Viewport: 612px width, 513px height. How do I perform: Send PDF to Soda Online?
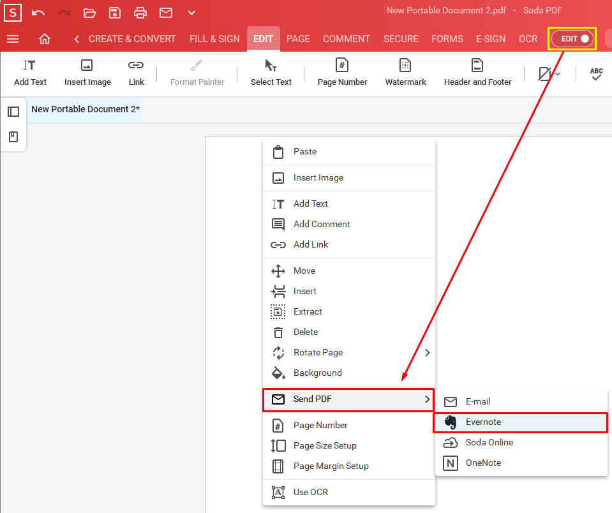(x=521, y=443)
